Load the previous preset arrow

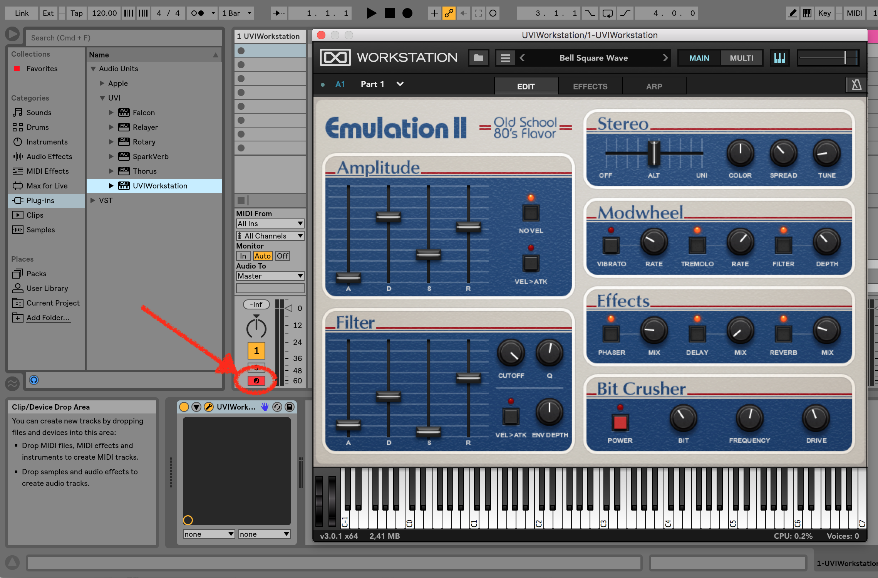[523, 58]
